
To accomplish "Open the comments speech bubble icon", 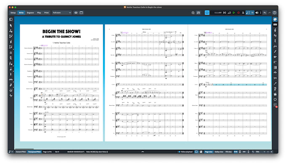I will pos(275,100).
